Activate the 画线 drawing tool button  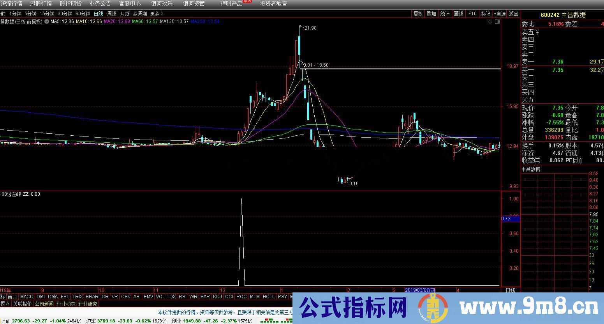coord(458,14)
